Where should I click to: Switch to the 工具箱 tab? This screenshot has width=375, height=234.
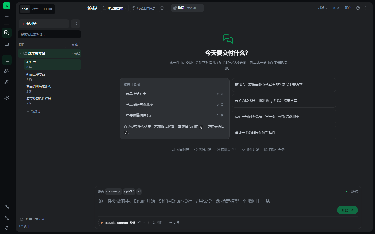point(47,9)
